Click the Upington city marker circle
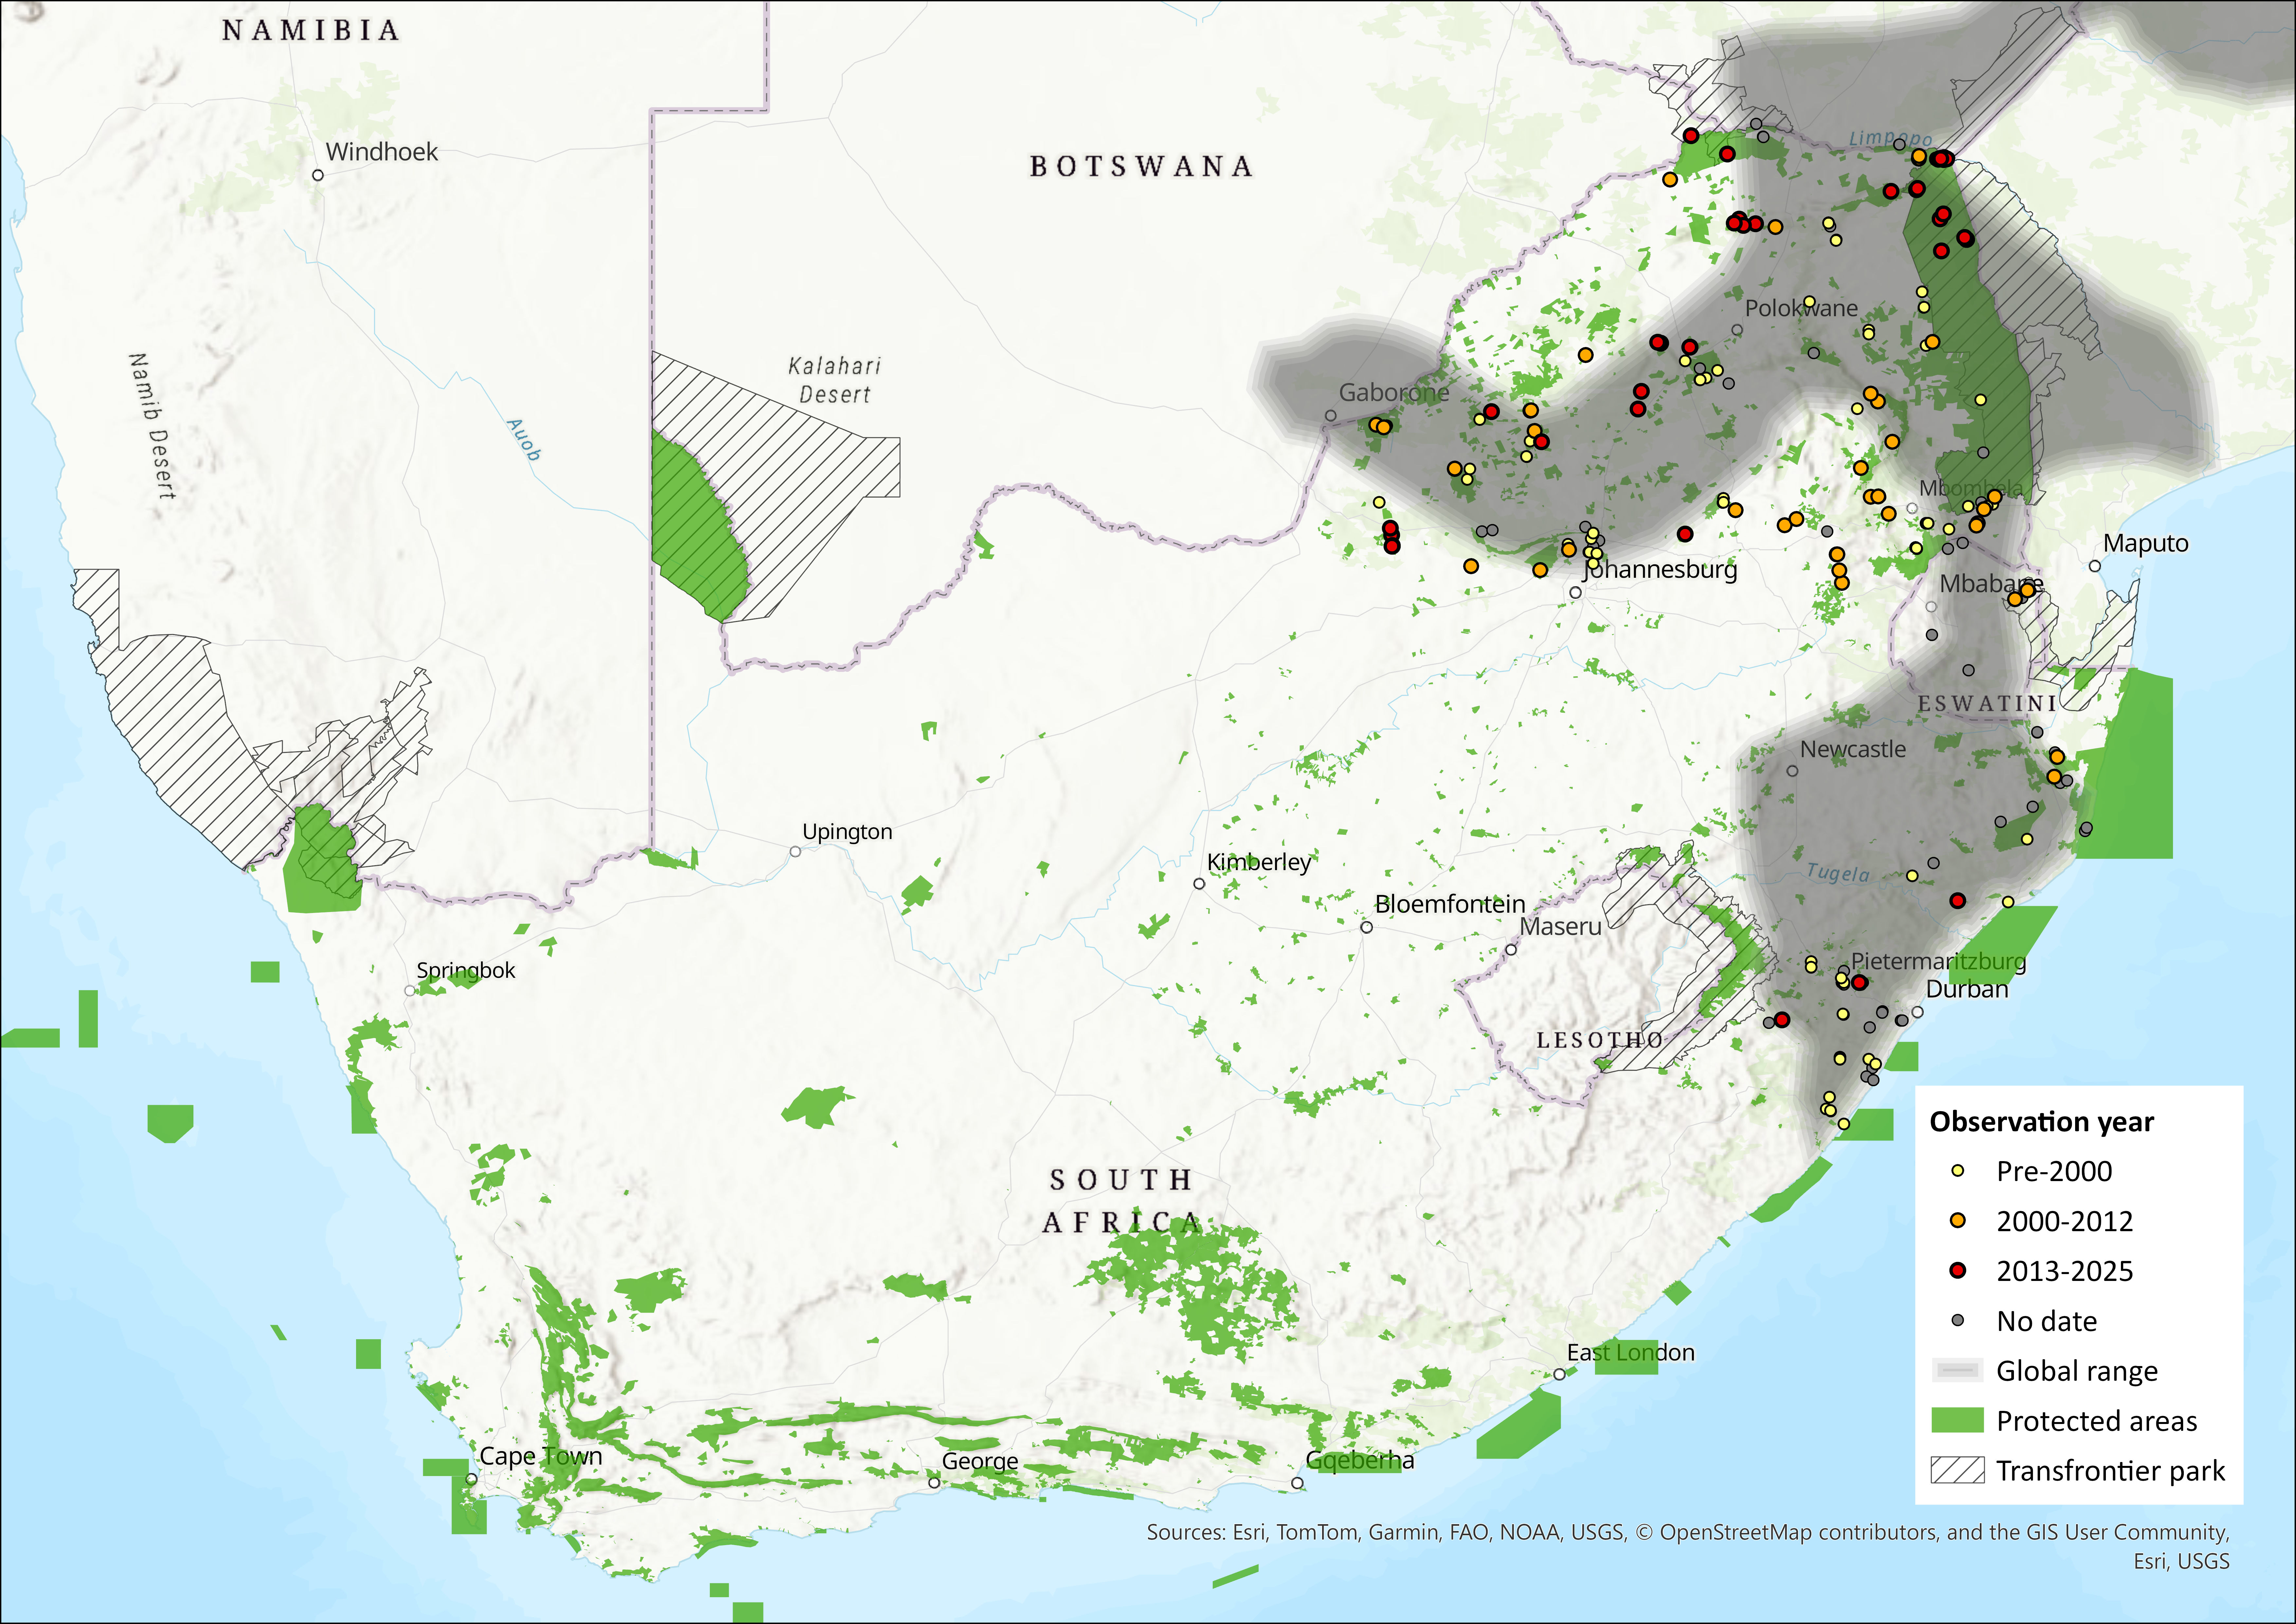 pyautogui.click(x=795, y=851)
